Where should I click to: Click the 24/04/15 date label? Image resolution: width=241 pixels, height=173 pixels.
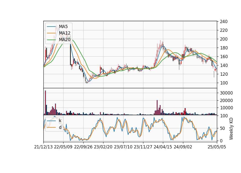(x=163, y=147)
